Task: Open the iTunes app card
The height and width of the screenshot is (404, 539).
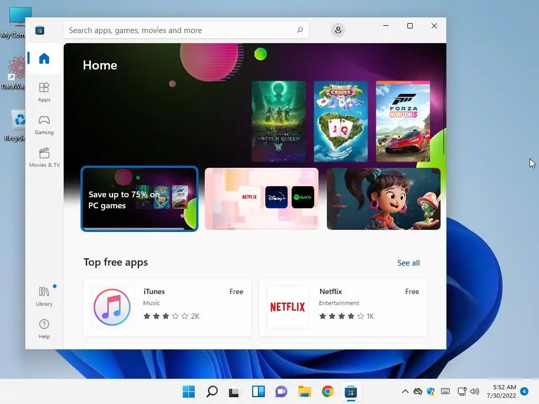Action: [x=167, y=307]
